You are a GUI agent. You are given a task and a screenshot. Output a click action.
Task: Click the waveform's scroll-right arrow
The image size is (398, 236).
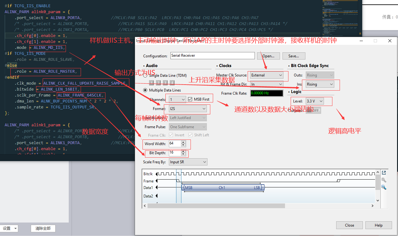point(373,206)
